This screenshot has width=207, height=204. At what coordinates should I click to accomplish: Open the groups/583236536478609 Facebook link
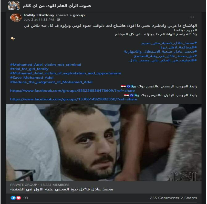tap(73, 90)
